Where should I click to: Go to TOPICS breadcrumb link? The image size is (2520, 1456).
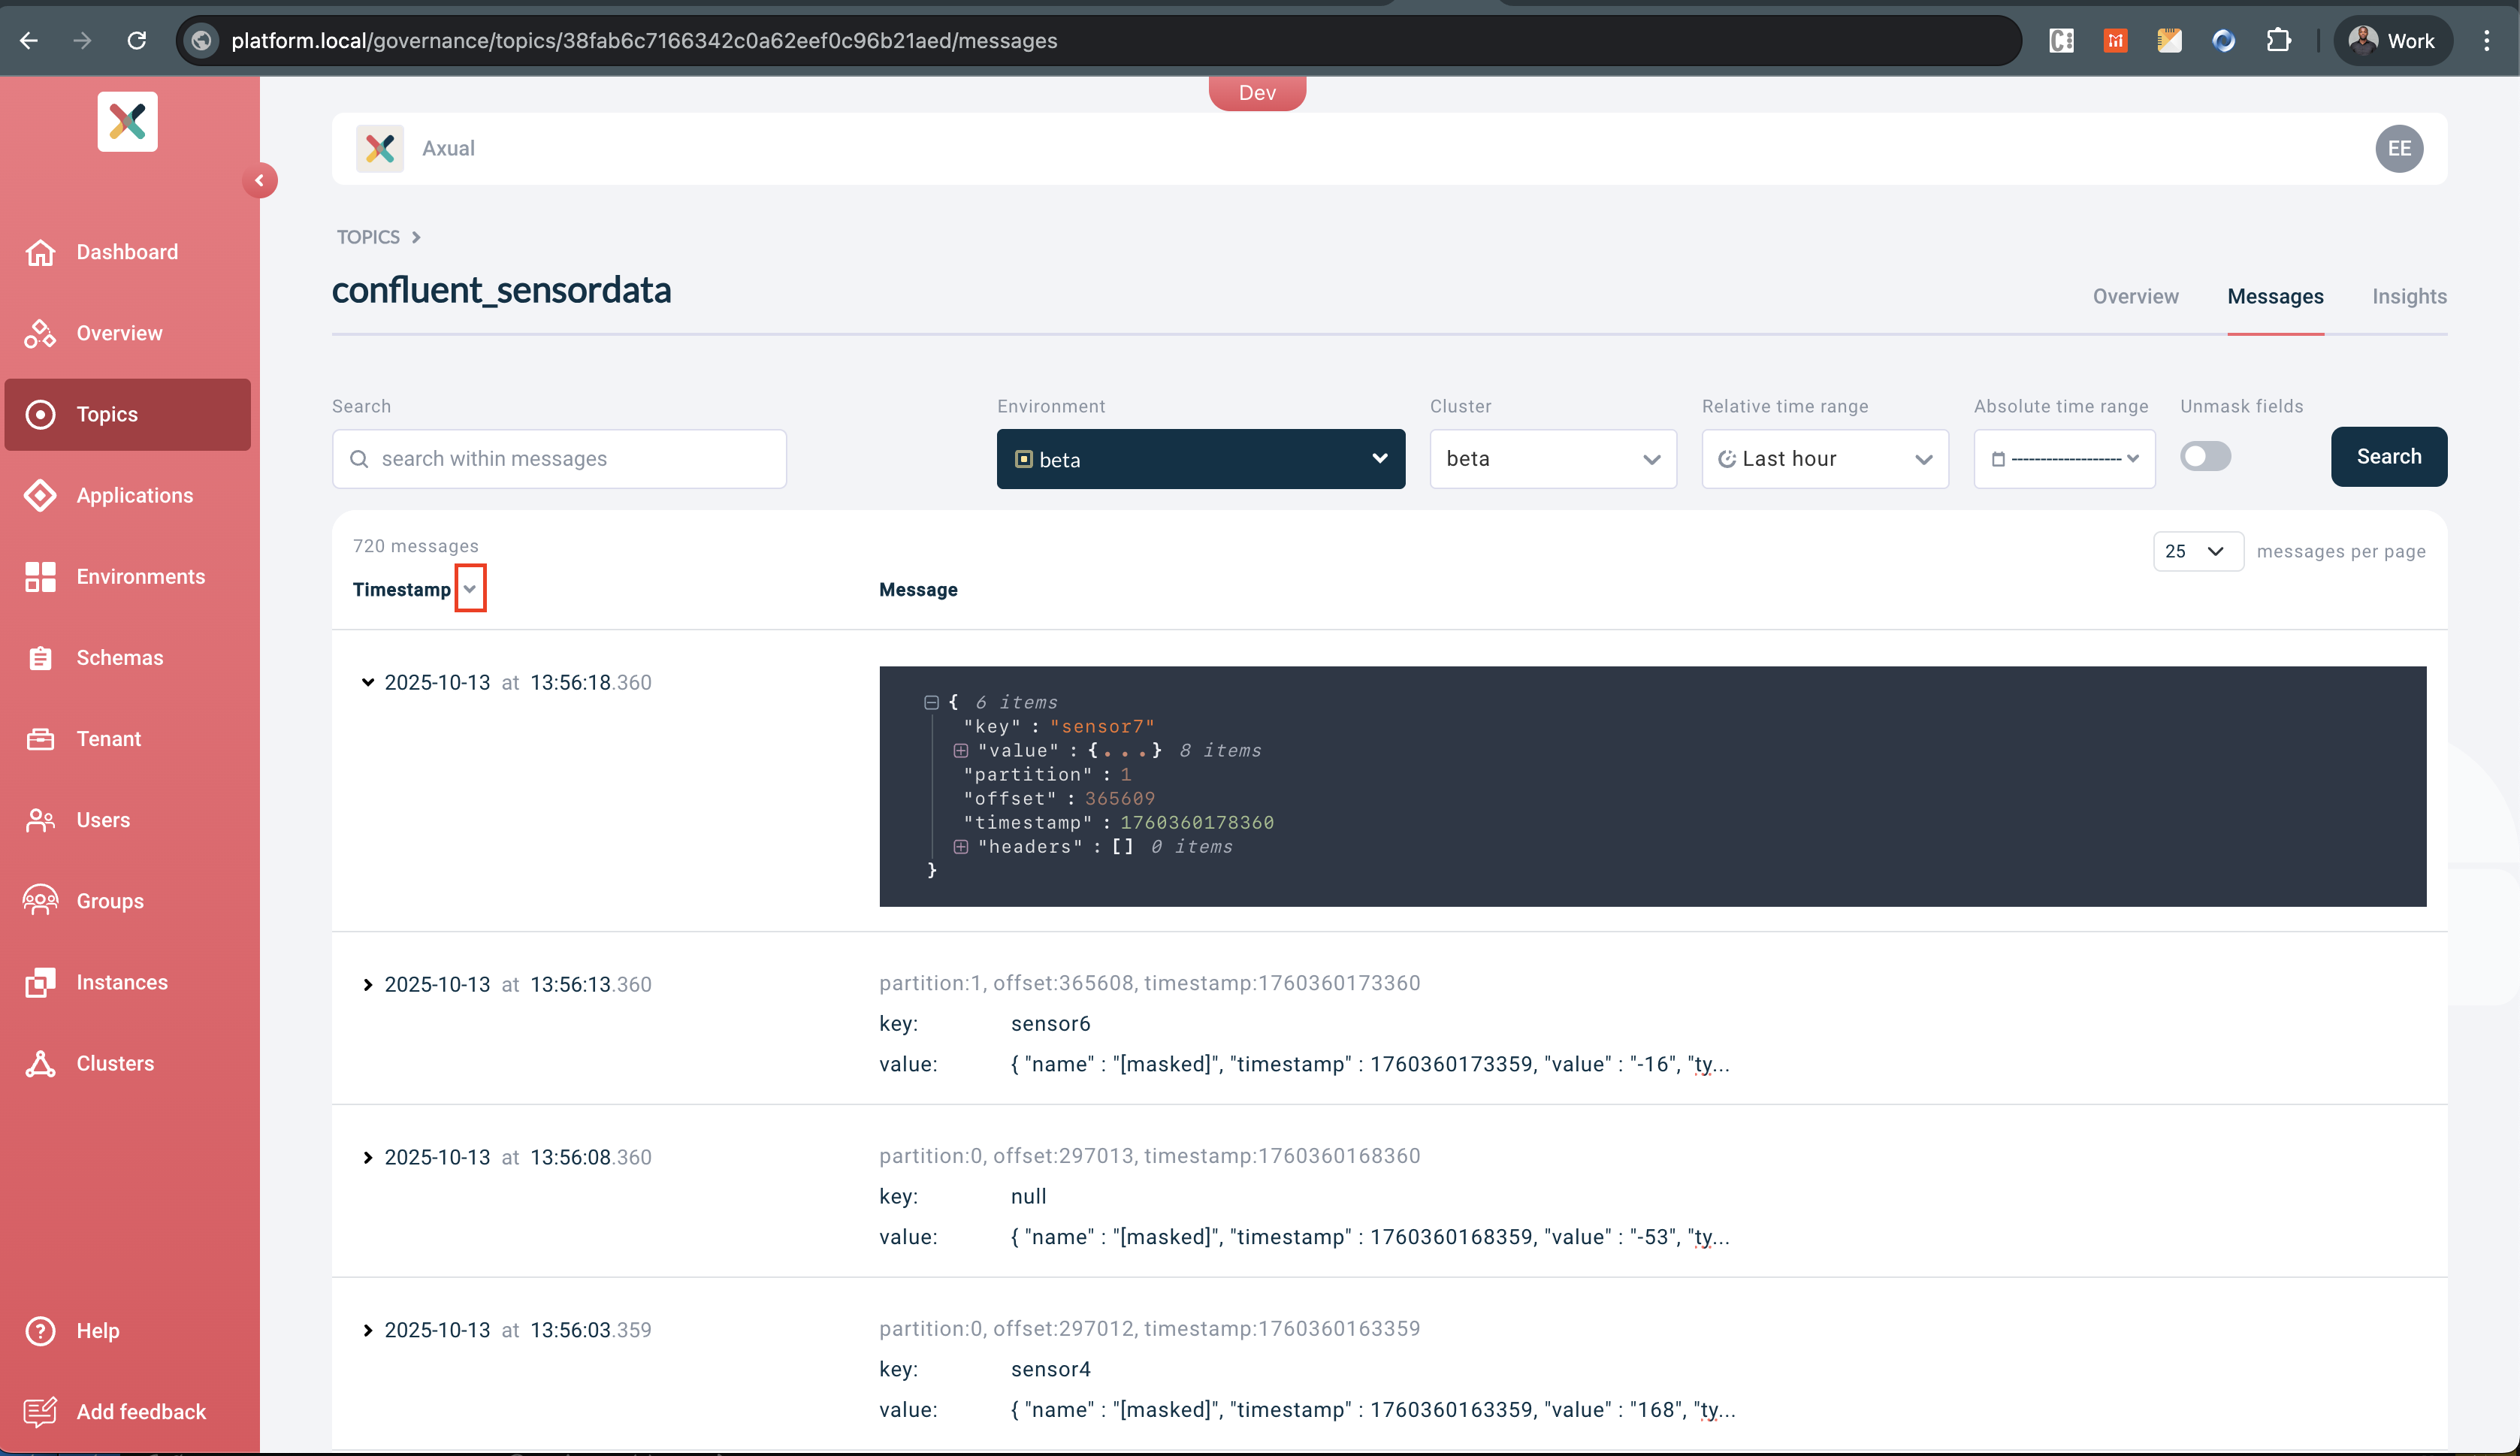tap(368, 237)
